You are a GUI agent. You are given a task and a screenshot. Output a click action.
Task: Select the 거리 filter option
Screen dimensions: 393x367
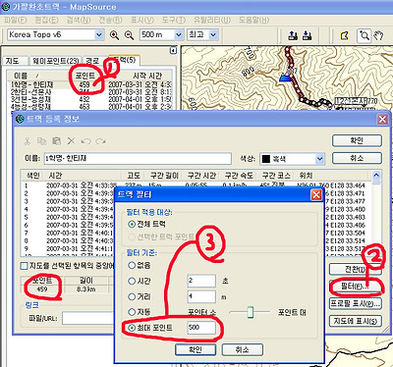coord(132,296)
